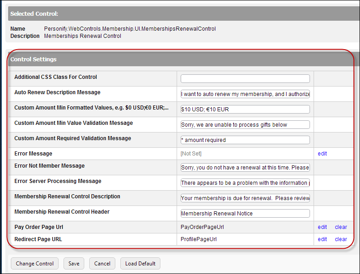The image size is (360, 274).
Task: Clear the Redirect Page URL value
Action: click(x=341, y=239)
